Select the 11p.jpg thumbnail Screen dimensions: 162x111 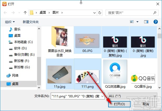pyautogui.click(x=60, y=74)
